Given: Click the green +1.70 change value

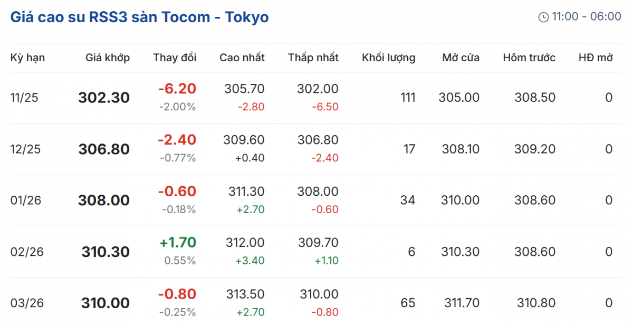Looking at the screenshot, I should pyautogui.click(x=177, y=243).
